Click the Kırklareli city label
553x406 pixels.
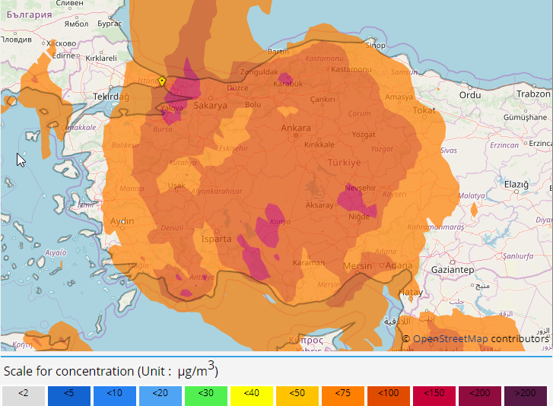pyautogui.click(x=101, y=58)
